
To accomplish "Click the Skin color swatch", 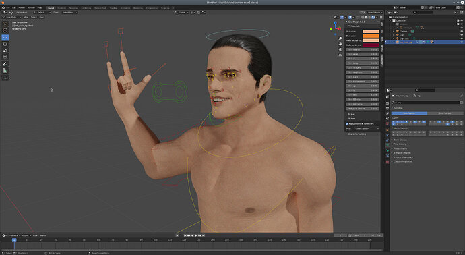I will (371, 31).
